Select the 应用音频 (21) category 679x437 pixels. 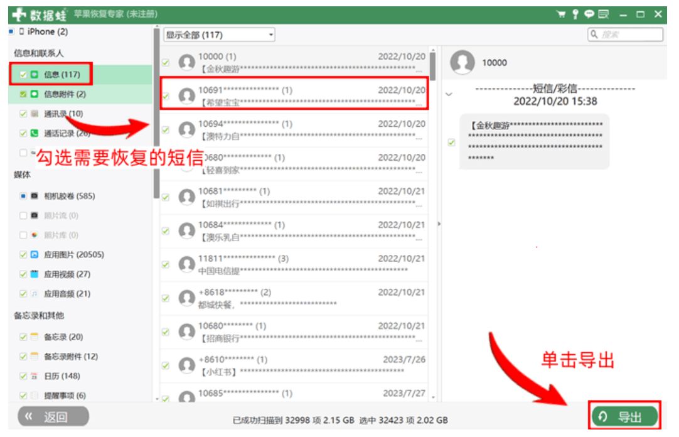(x=67, y=294)
